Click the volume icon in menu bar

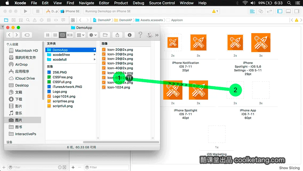(x=253, y=3)
